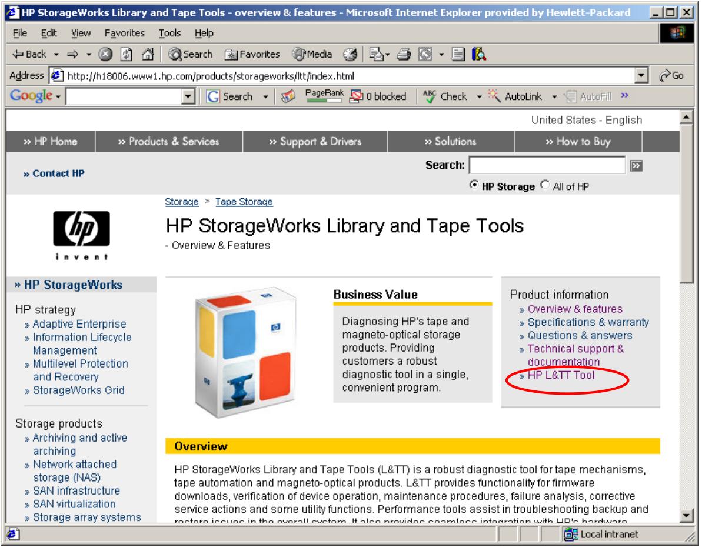
Task: Open the Forward history dropdown arrow
Action: [x=89, y=55]
